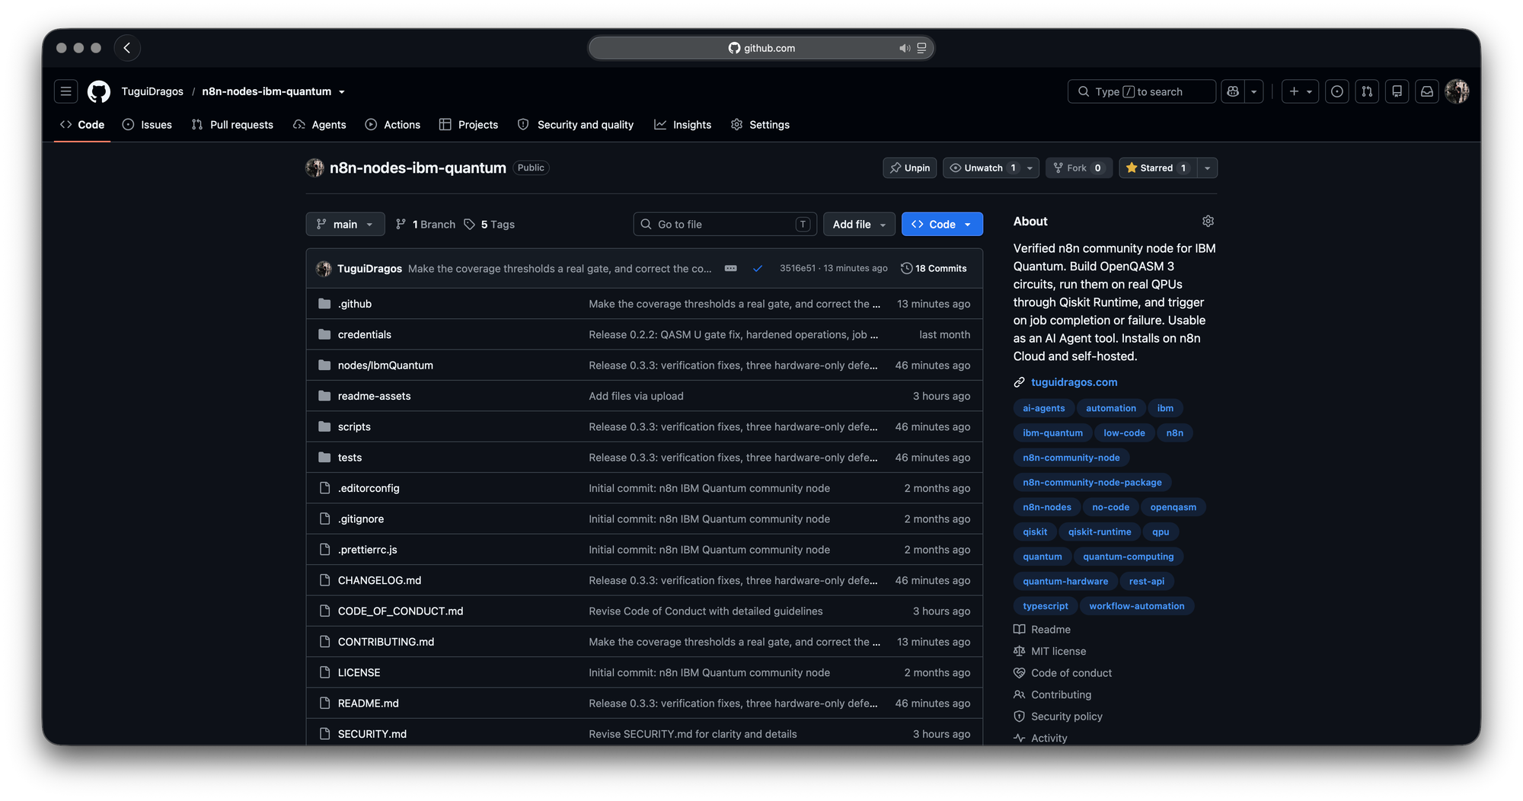Image resolution: width=1523 pixels, height=801 pixels.
Task: View the 5 Tags list
Action: pyautogui.click(x=490, y=224)
